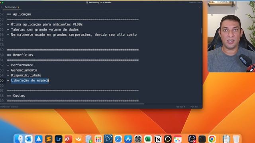Screen dimensions: 255x143
Task: Open OBS Studio from the dock
Action: [x=192, y=139]
